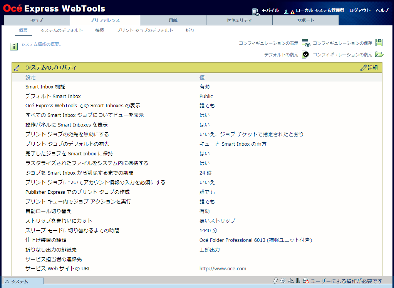The image size is (394, 288).
Task: Click the 1440 分 sleep mode value
Action: (208, 231)
